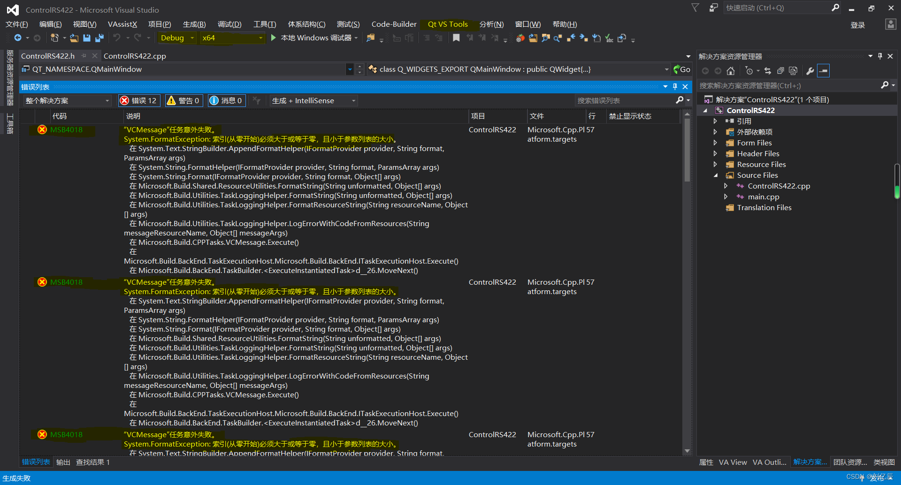Click the show all files icon
901x485 pixels.
793,71
